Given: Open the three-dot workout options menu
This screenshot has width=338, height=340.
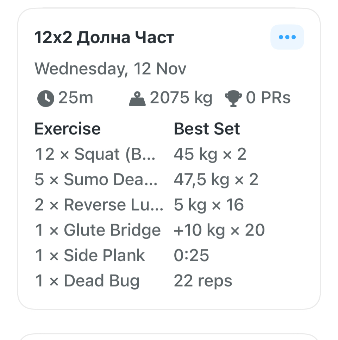Looking at the screenshot, I should [287, 37].
